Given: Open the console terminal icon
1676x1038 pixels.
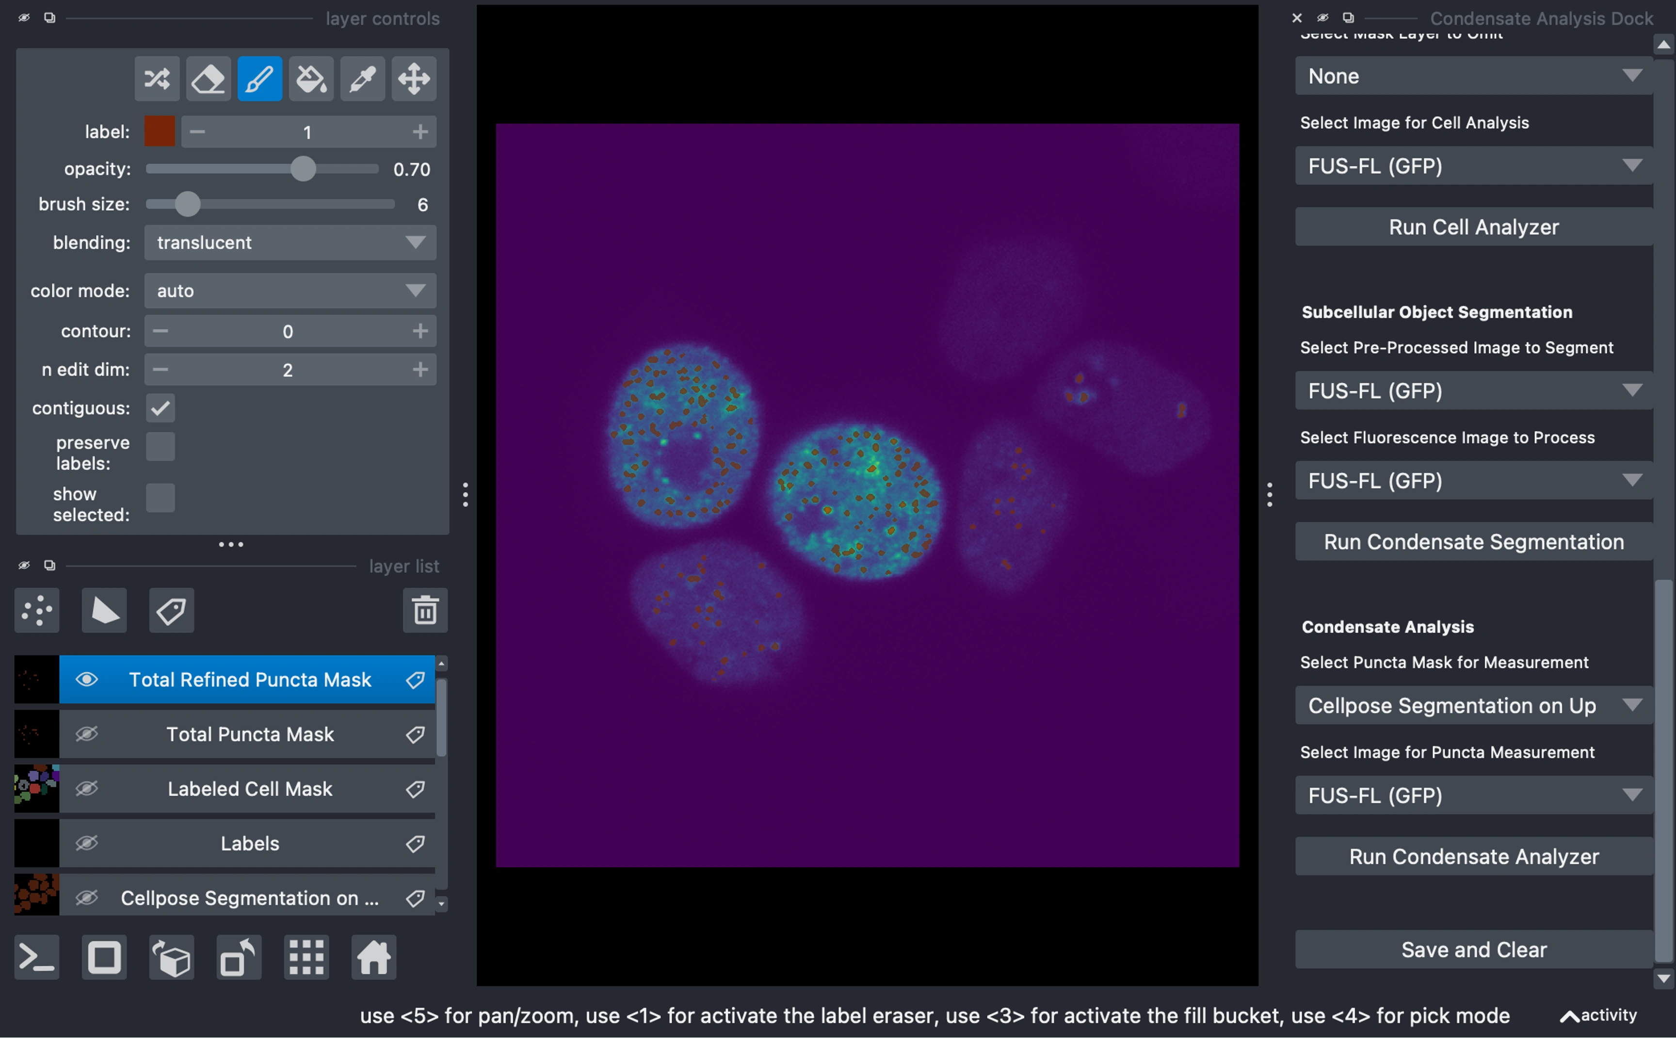Looking at the screenshot, I should 37,957.
